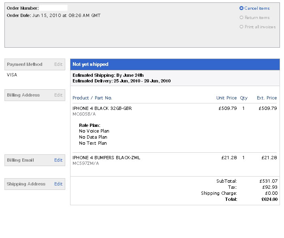This screenshot has width=284, height=238.
Task: Click the blank Order Number field
Action: click(x=53, y=8)
